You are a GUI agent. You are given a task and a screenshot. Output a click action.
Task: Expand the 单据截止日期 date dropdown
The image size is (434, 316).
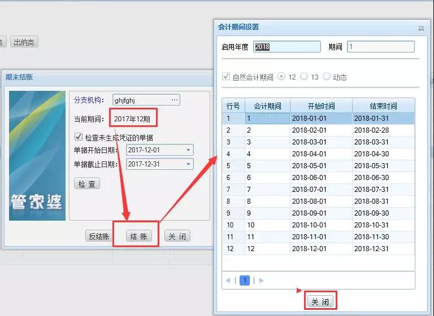click(188, 164)
